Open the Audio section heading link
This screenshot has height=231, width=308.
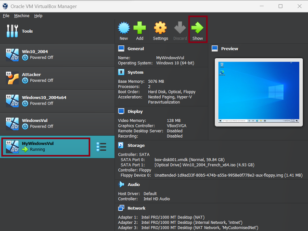pos(134,185)
